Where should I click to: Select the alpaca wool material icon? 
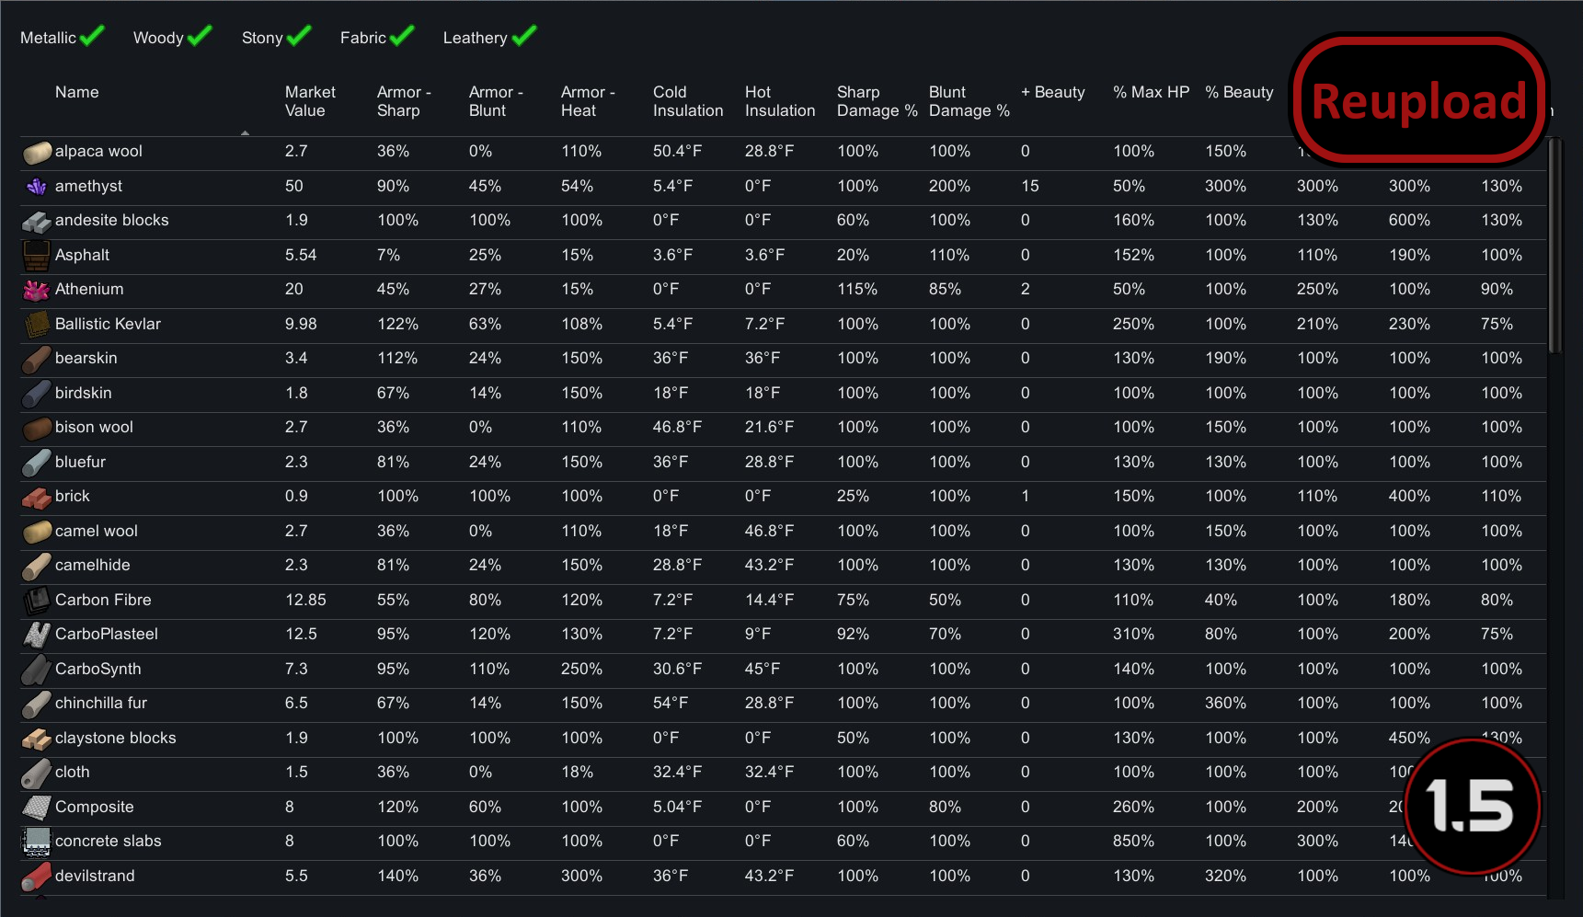coord(36,152)
